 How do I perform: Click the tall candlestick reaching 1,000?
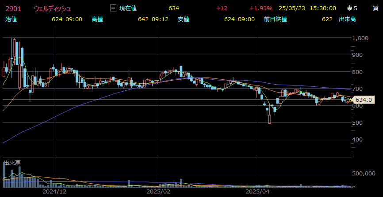pyautogui.click(x=15, y=51)
